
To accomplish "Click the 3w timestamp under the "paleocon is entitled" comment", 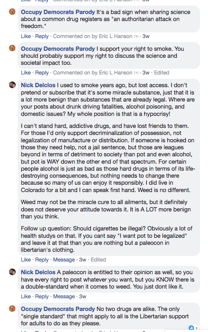I will [83, 296].
